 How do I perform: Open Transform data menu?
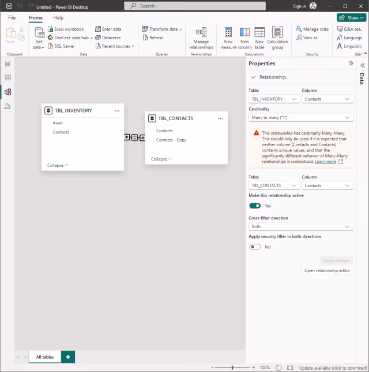[162, 29]
